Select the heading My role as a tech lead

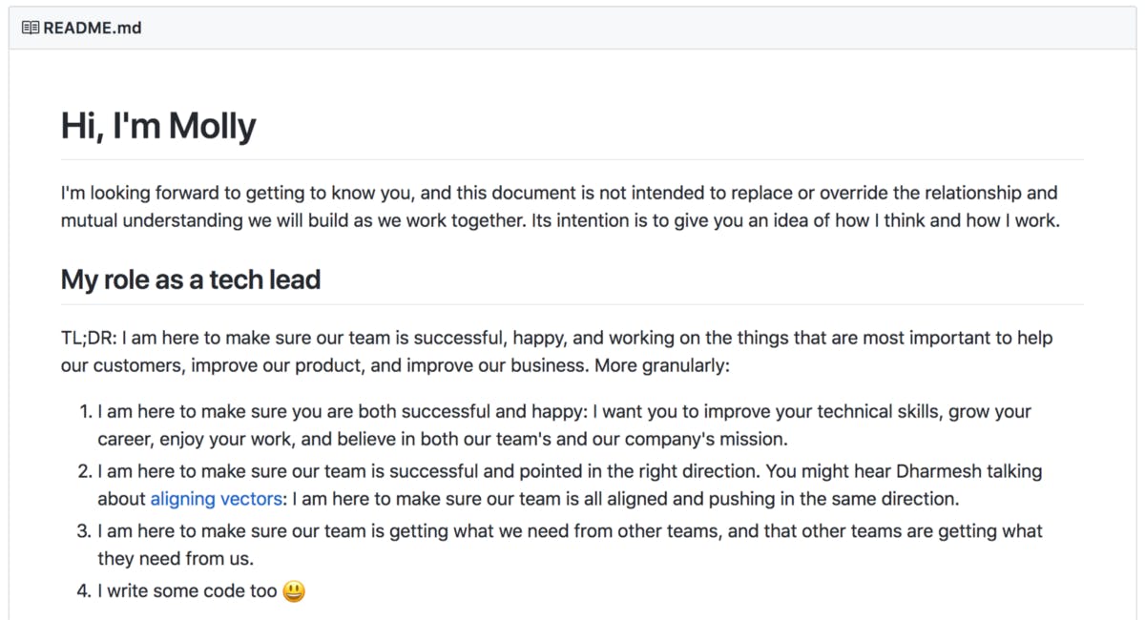[189, 279]
